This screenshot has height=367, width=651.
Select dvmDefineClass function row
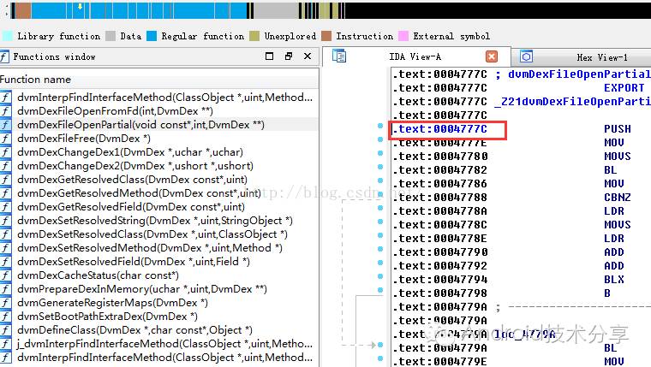coord(159,330)
